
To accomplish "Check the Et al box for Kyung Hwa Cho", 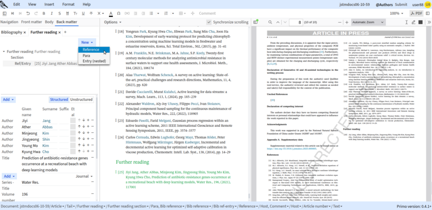I will tap(73, 152).
